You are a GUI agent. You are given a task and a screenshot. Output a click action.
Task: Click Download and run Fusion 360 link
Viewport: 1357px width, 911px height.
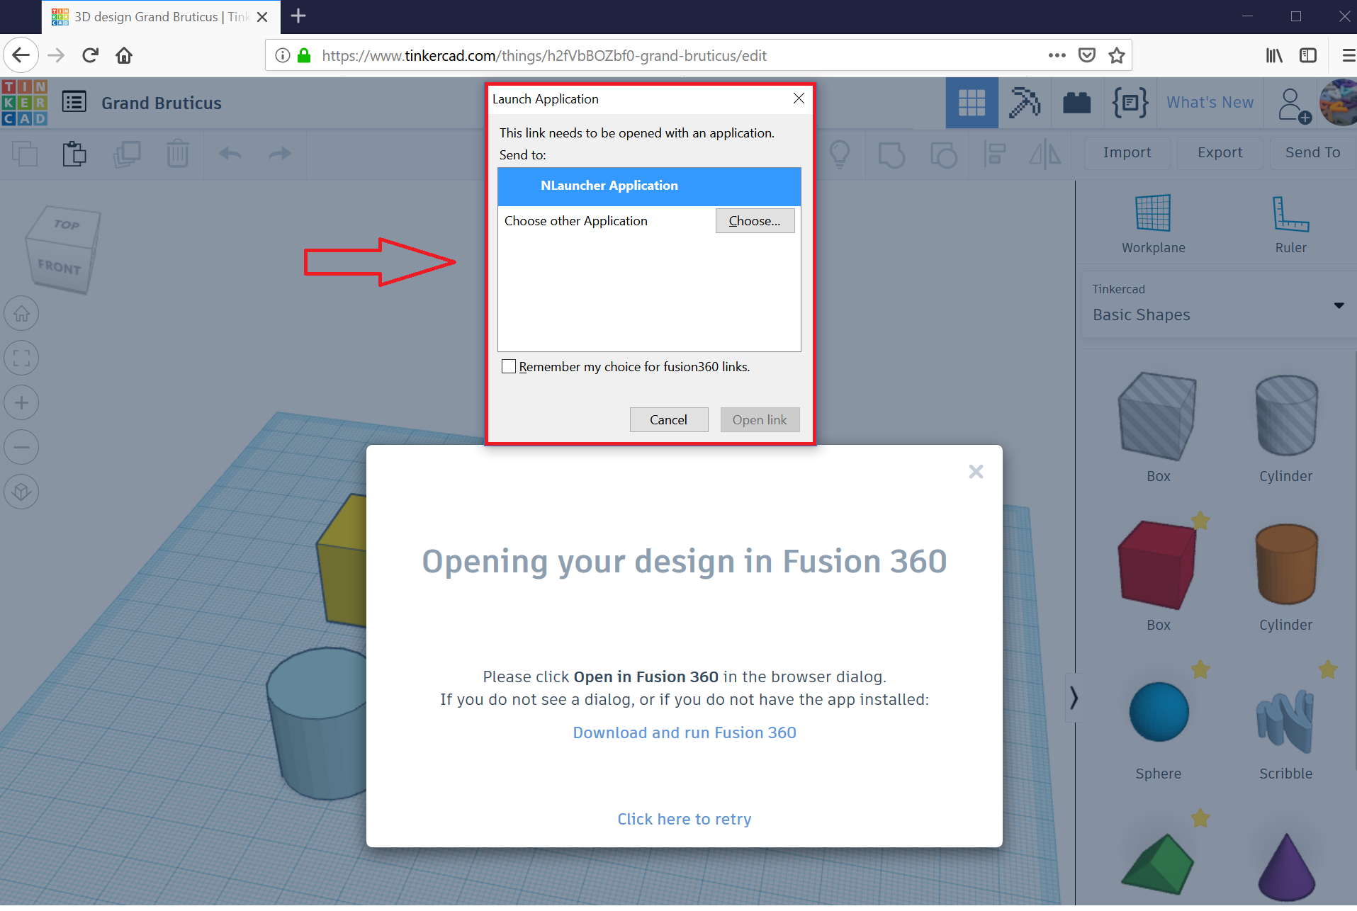tap(683, 732)
